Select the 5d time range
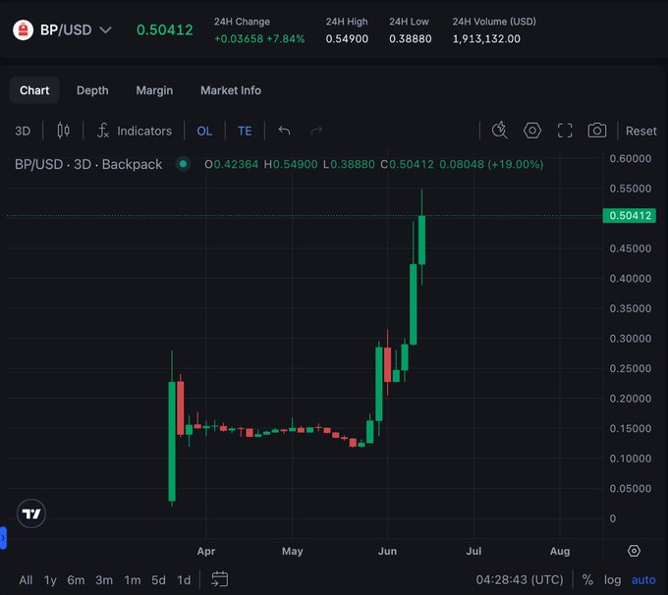Viewport: 668px width, 595px height. click(158, 579)
